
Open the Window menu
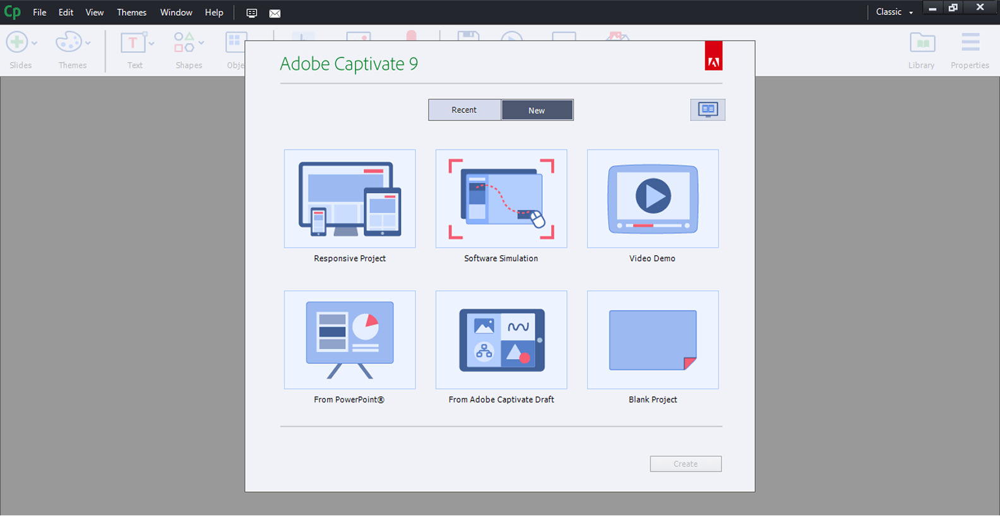(x=176, y=12)
